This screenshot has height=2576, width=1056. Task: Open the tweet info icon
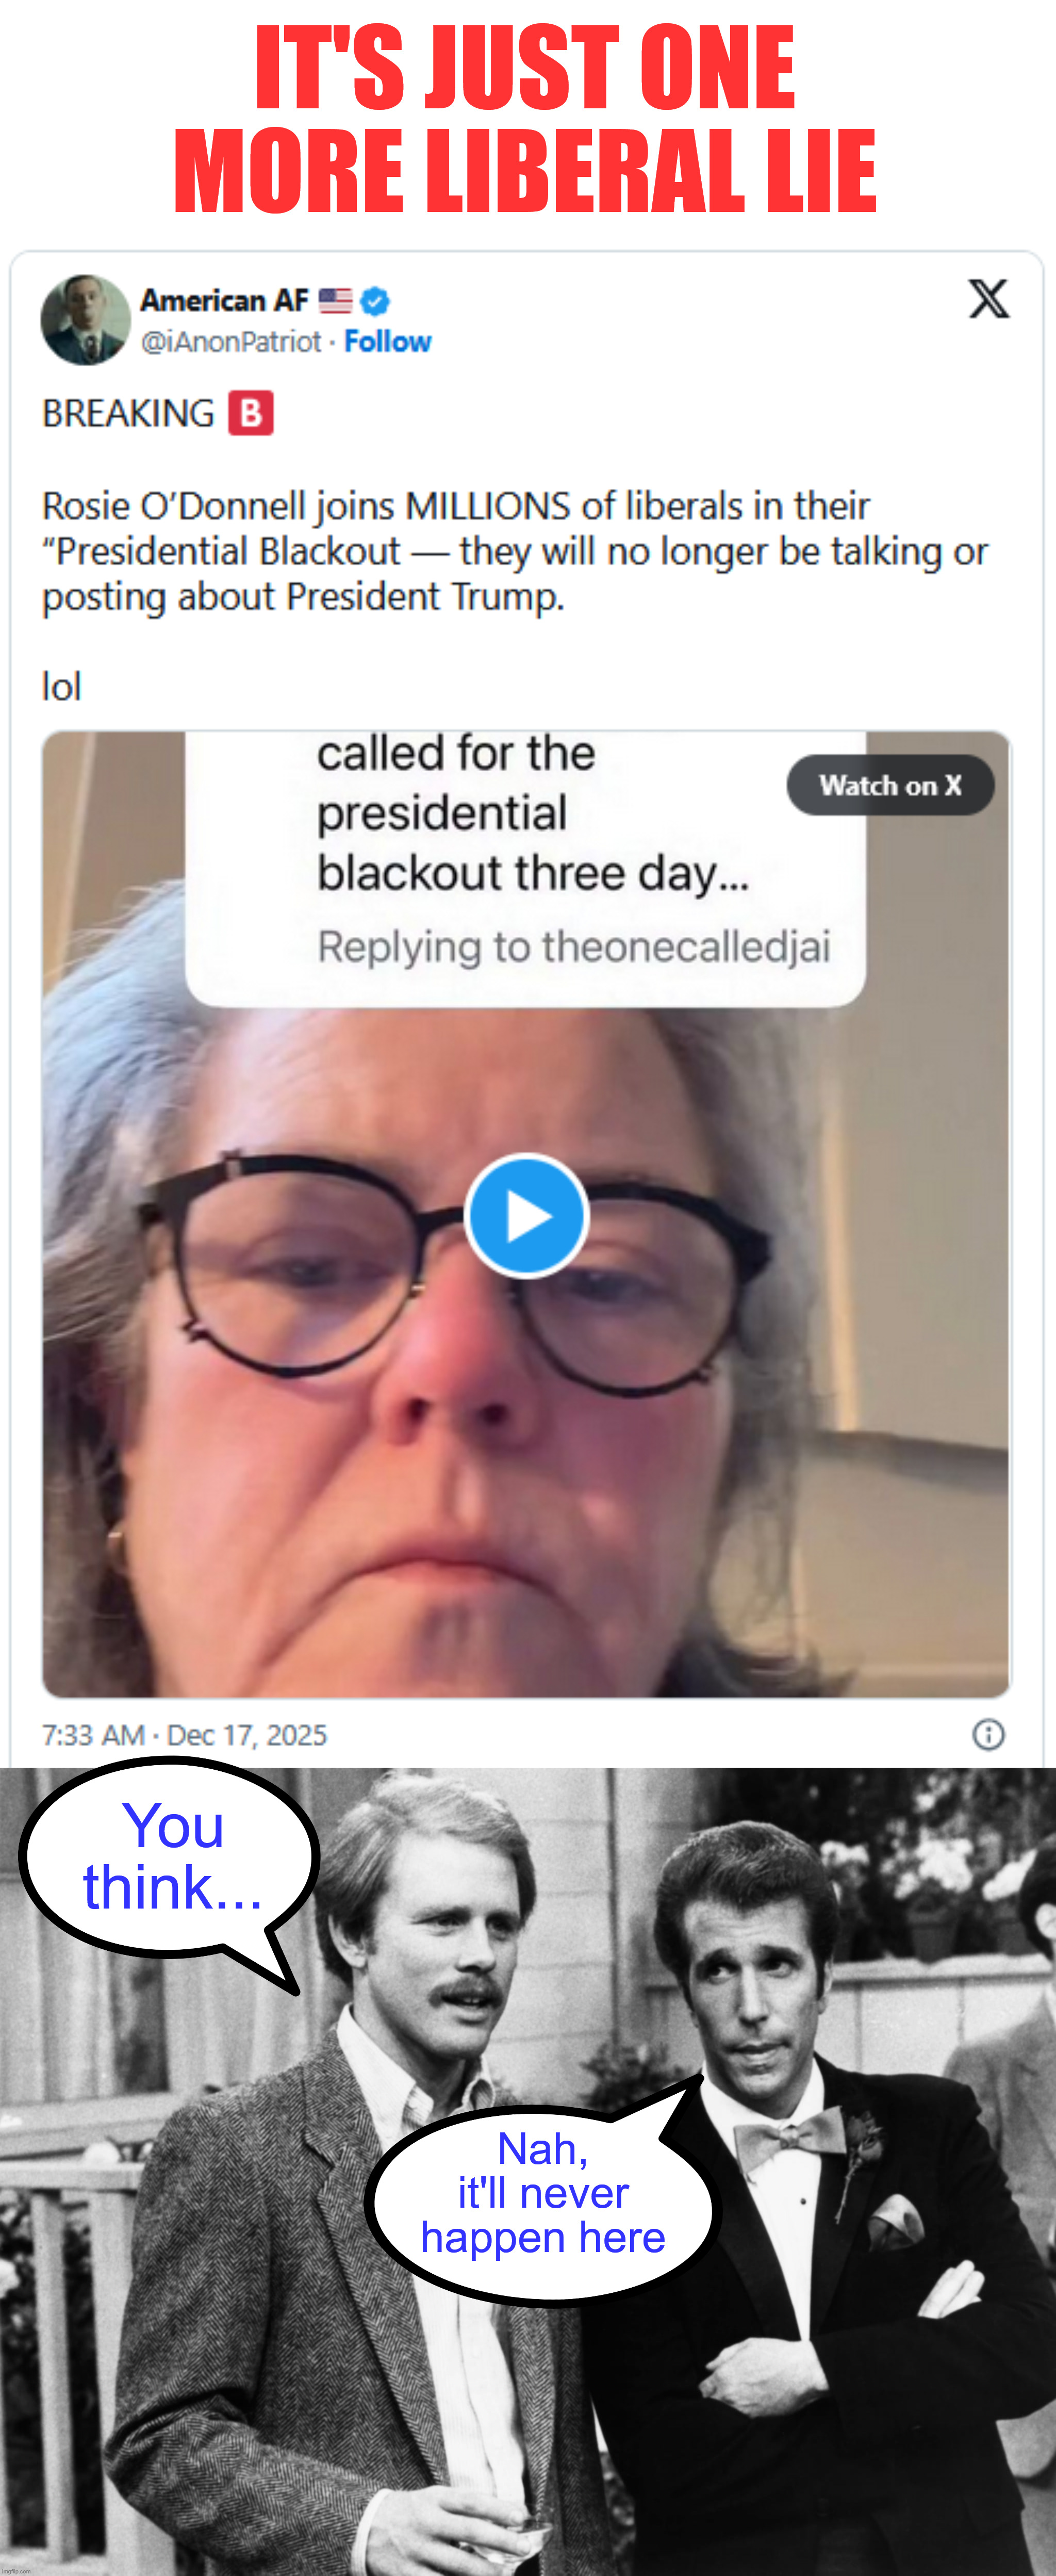click(988, 1734)
